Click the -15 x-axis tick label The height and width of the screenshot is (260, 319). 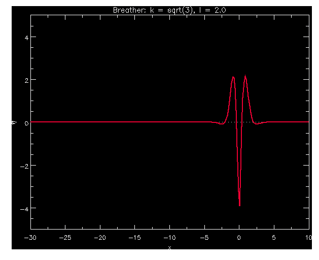tap(135, 238)
